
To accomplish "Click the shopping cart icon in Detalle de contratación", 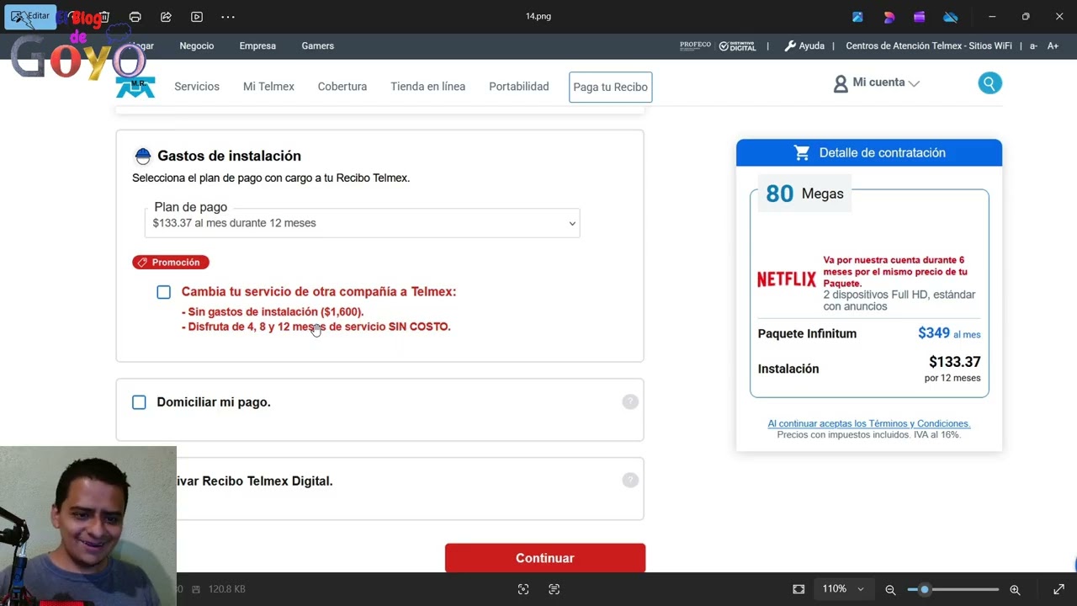I will click(x=801, y=152).
